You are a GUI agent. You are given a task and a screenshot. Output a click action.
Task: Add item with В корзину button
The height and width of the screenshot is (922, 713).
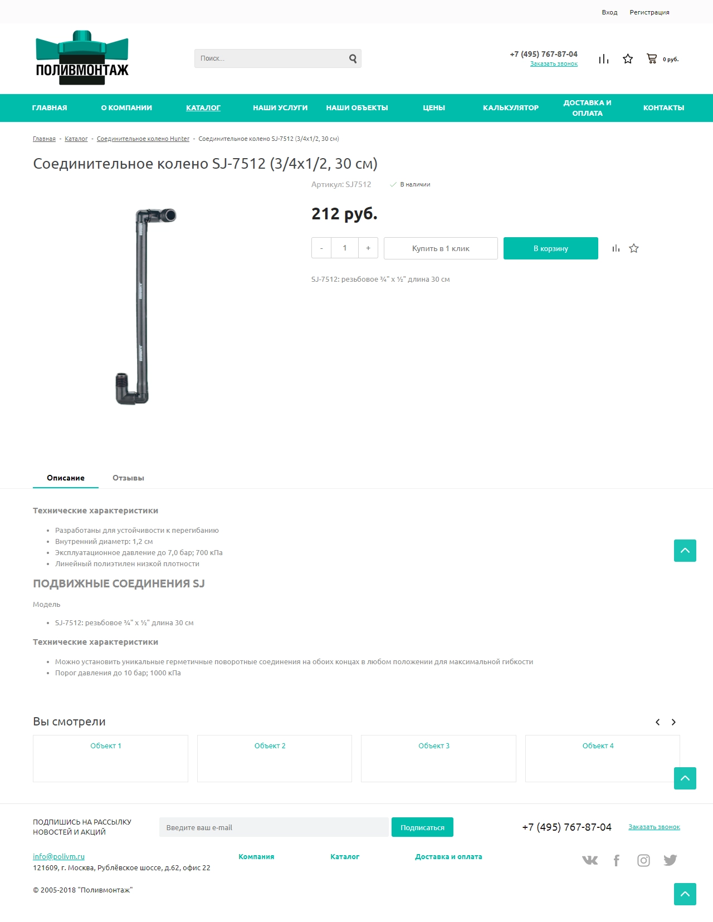point(551,248)
